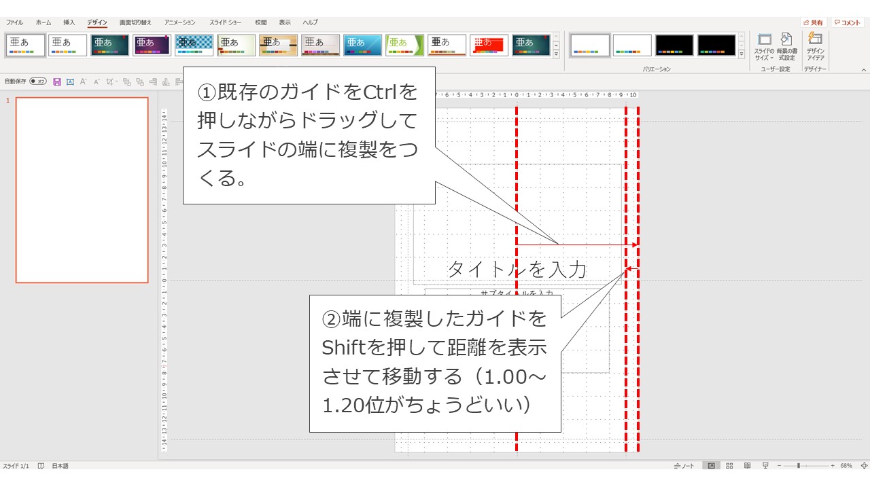Click the タイトルを入力 title placeholder
Screen dimensions: 870x489
tap(517, 270)
